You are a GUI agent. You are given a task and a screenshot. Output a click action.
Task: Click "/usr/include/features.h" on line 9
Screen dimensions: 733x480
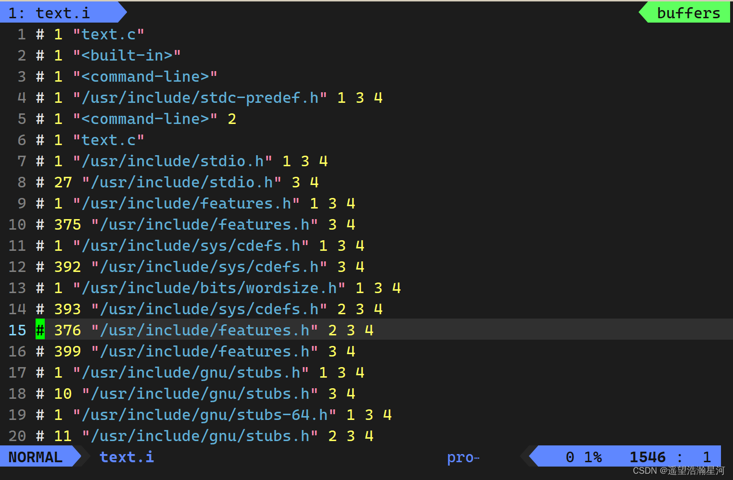(187, 203)
